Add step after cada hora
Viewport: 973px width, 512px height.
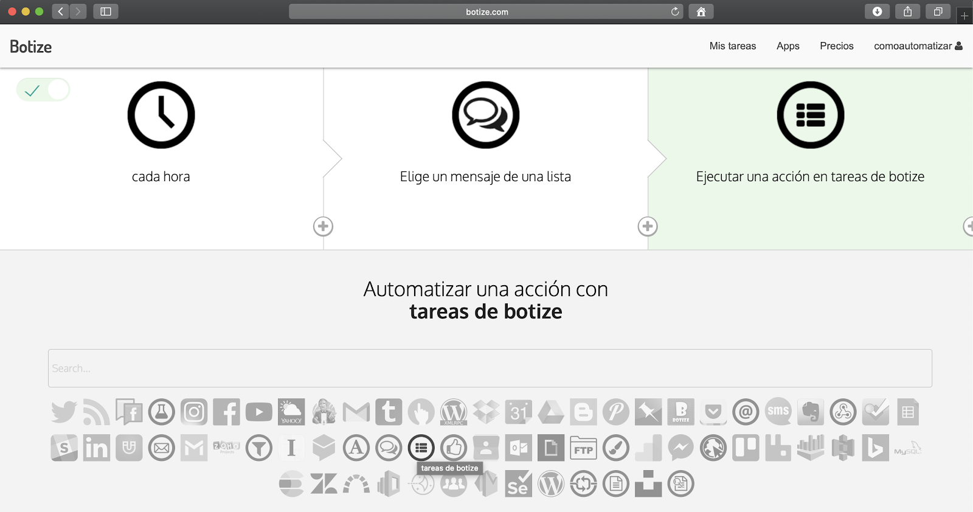pos(323,226)
